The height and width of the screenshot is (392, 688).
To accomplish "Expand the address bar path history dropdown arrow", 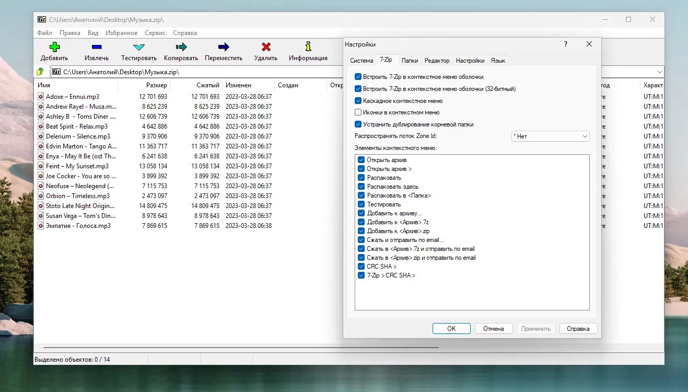I will 659,72.
